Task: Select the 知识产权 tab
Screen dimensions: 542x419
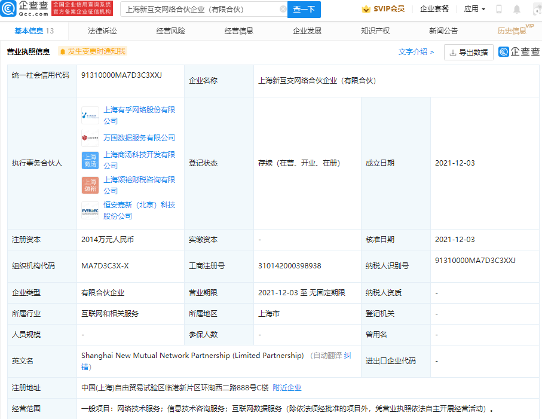Action: 375,30
